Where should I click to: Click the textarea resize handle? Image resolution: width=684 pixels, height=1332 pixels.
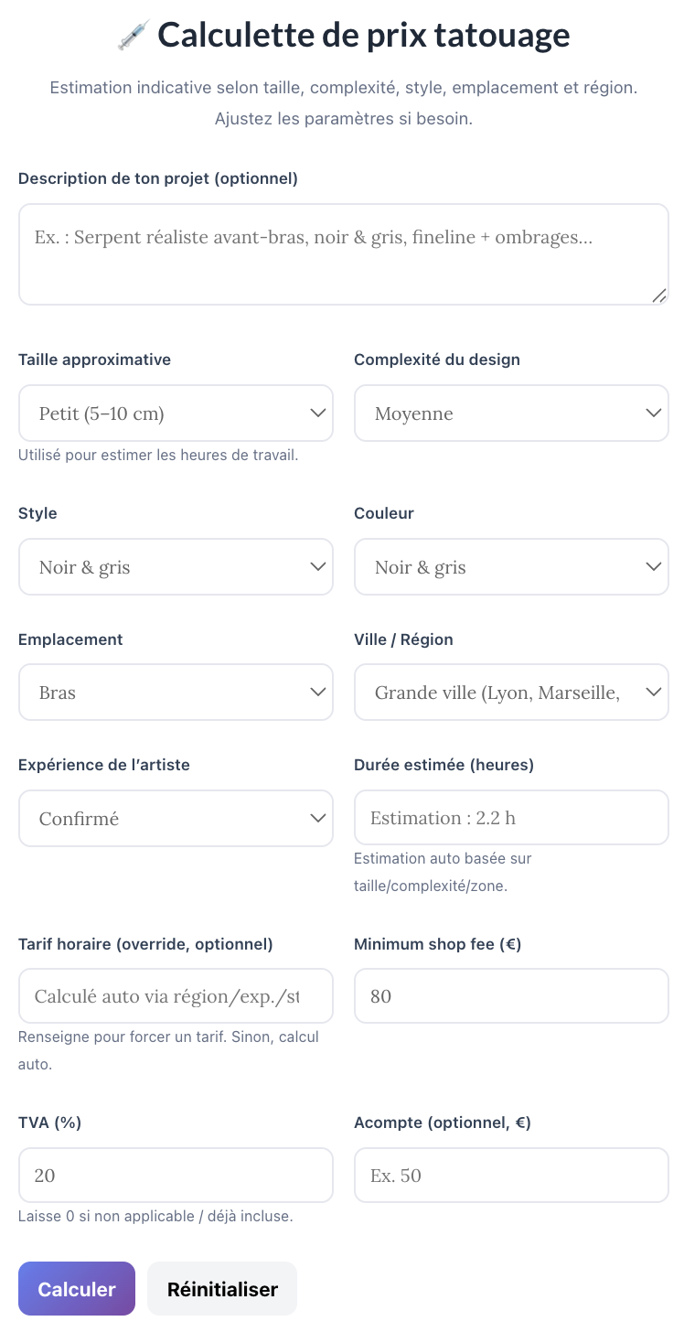pyautogui.click(x=661, y=295)
